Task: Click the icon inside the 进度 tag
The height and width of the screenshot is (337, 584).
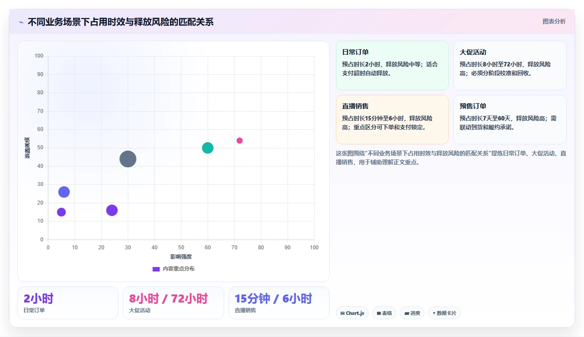Action: point(406,313)
